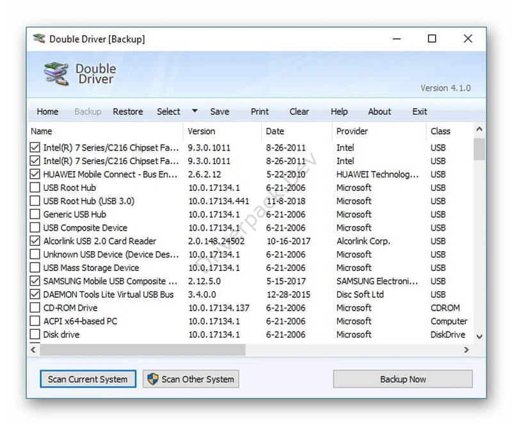Screen dimensions: 512x424
Task: Open the About menu item
Action: tap(380, 111)
